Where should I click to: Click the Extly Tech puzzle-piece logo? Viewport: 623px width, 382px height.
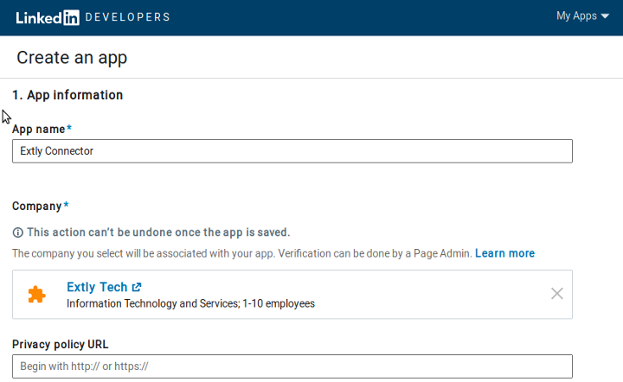36,295
